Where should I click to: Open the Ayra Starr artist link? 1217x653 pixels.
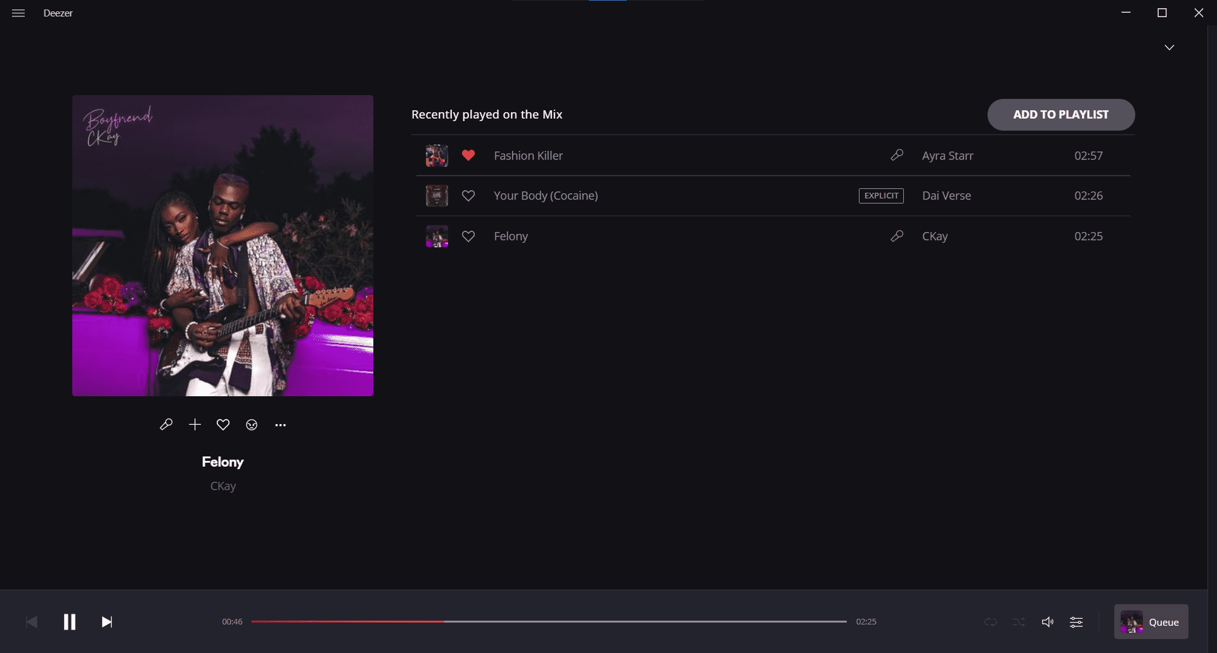(x=948, y=155)
